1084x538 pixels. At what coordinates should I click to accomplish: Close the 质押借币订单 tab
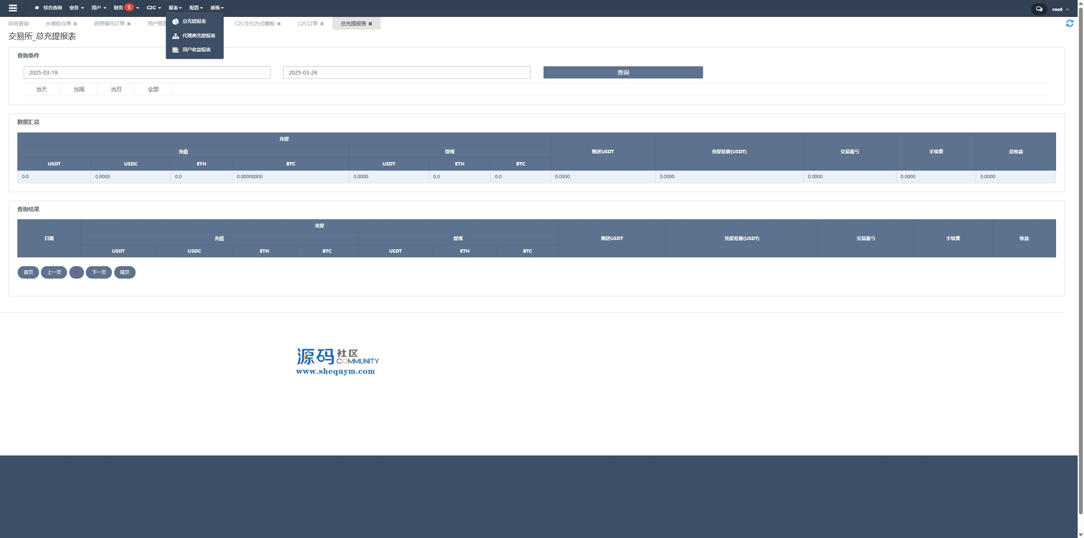129,24
